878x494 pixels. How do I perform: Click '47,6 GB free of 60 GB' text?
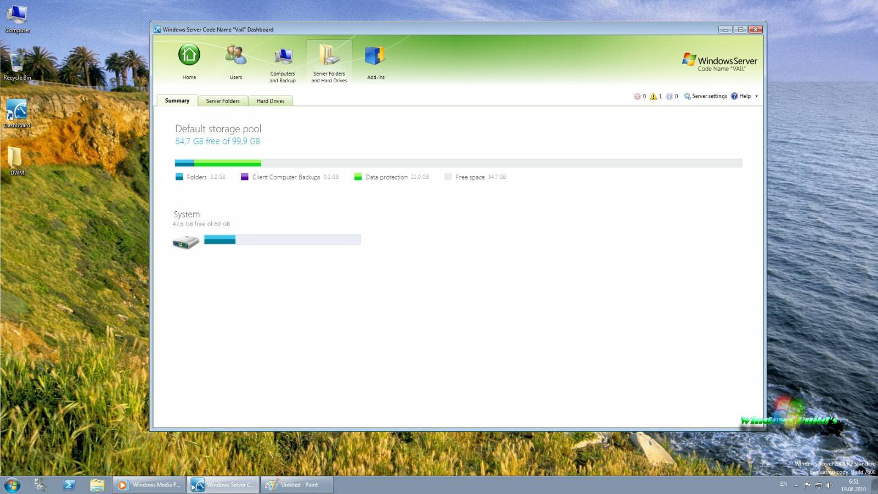click(201, 224)
